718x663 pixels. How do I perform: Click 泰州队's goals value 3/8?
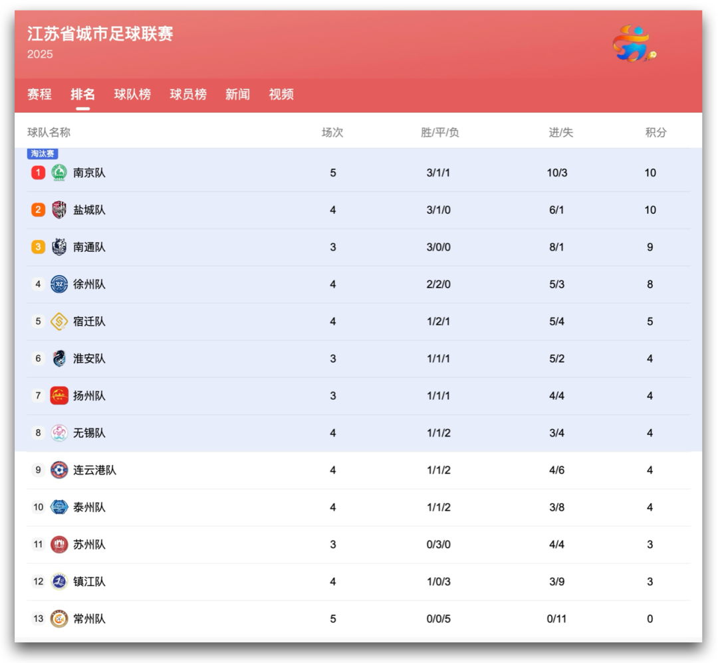click(x=557, y=507)
